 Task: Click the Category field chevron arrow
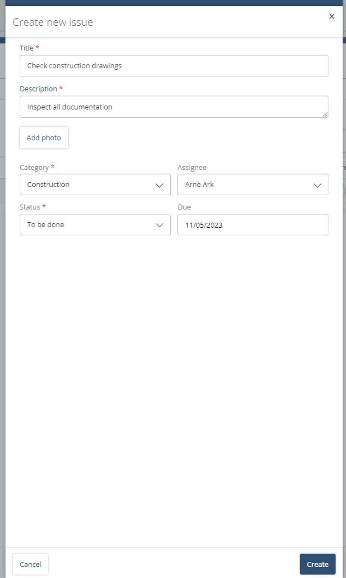159,185
